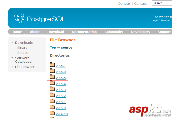Viewport: 172px width, 118px height.
Task: Focus the Search input box
Action: point(162,3)
